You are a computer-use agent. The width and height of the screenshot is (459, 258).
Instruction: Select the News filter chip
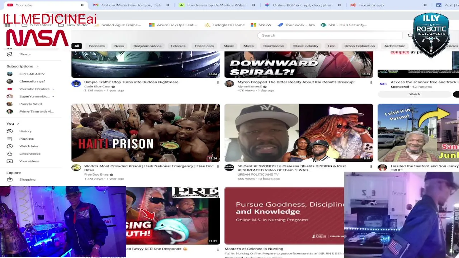click(119, 46)
